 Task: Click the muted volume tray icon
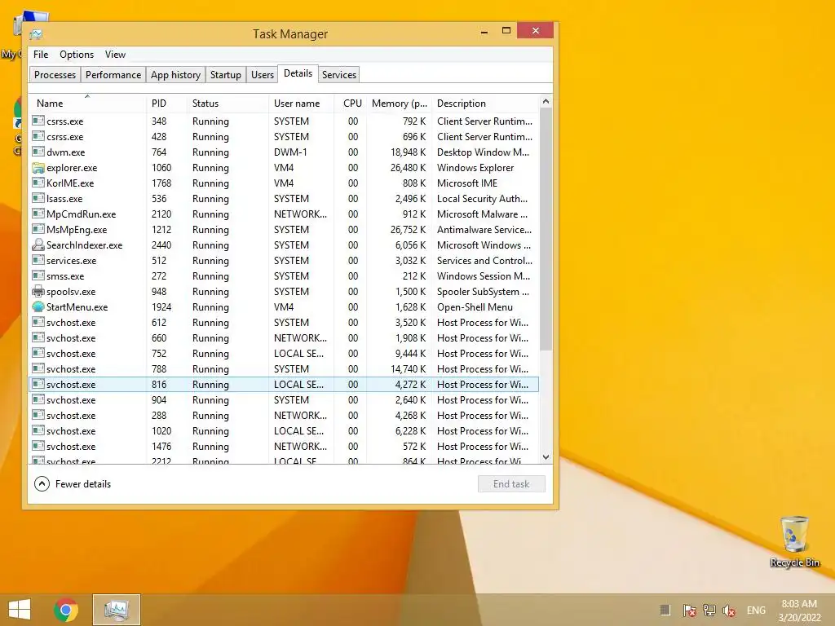[x=729, y=611]
